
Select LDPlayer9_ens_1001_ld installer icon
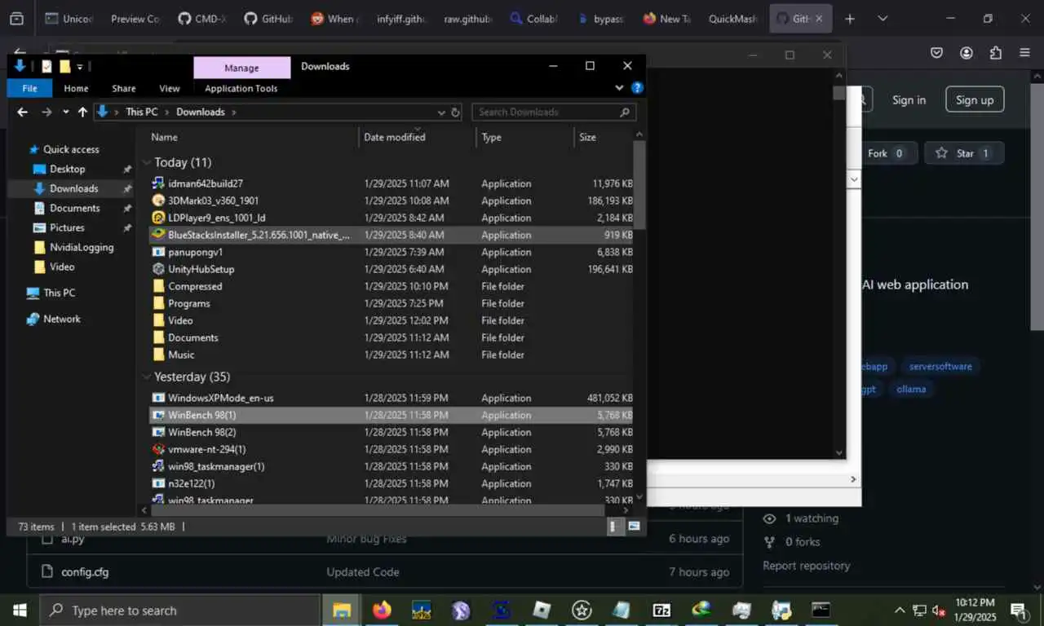point(158,218)
